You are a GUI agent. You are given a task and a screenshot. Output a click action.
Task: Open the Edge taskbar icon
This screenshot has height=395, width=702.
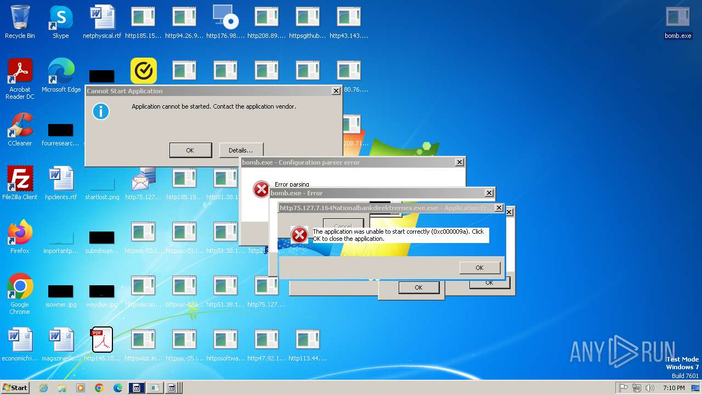point(118,388)
